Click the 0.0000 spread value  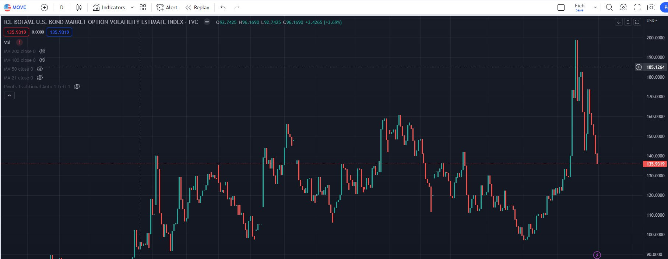38,32
